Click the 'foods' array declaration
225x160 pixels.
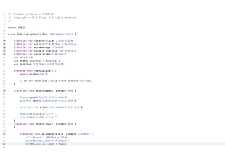pos(37,61)
